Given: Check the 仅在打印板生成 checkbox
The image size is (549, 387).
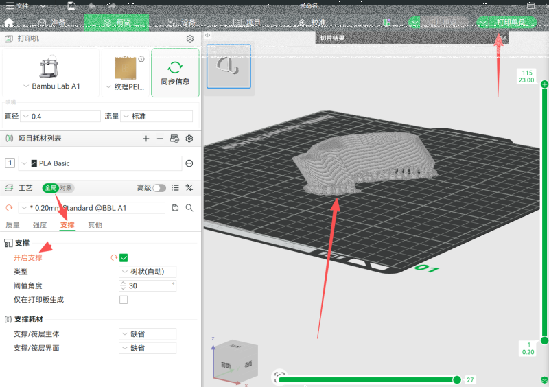Looking at the screenshot, I should [124, 300].
